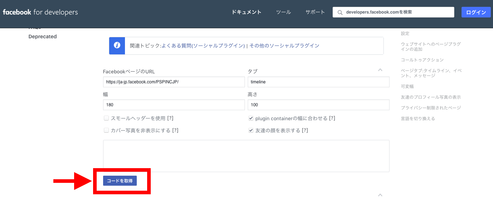Click the [?] help beside 友達の顔を表示する
This screenshot has height=200, width=493.
[305, 130]
